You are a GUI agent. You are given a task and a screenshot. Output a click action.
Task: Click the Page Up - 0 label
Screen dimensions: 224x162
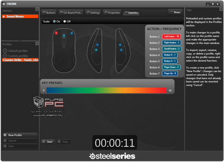coord(170,73)
